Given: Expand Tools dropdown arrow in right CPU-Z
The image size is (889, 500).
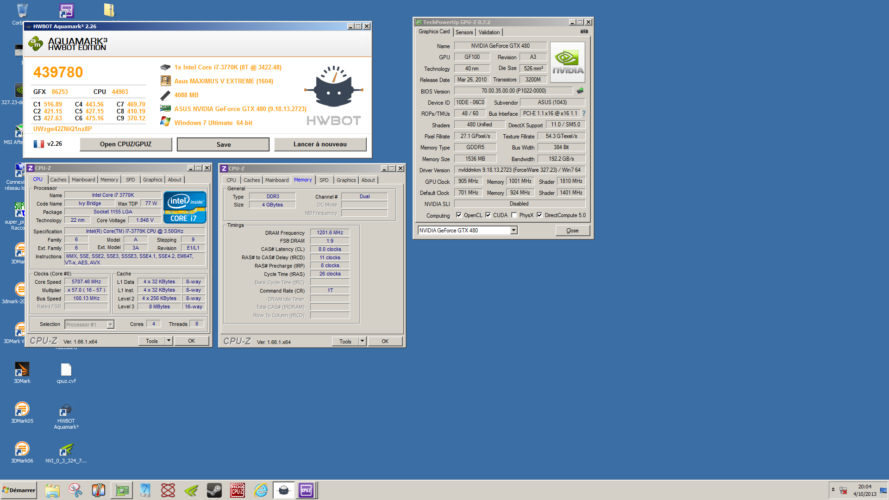Looking at the screenshot, I should click(362, 342).
